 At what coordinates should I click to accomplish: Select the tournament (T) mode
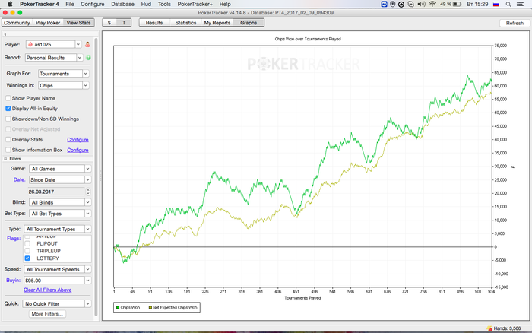[x=124, y=23]
